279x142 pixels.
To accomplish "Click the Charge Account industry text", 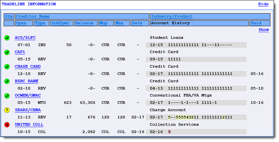I will click(x=168, y=110).
